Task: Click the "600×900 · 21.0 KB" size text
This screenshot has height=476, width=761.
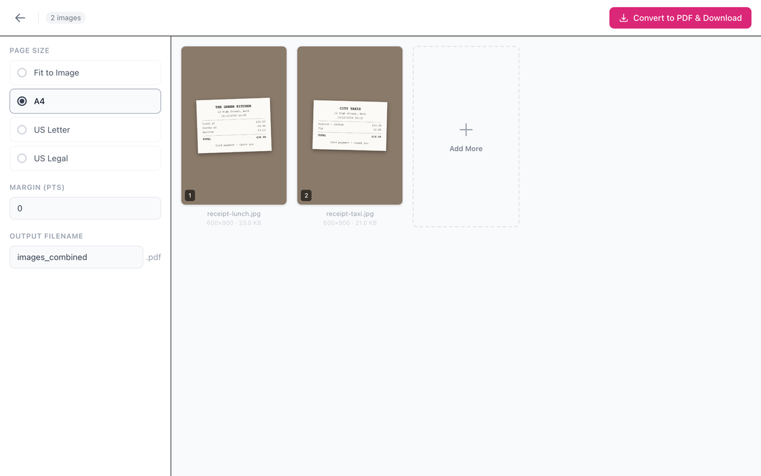Action: (350, 223)
